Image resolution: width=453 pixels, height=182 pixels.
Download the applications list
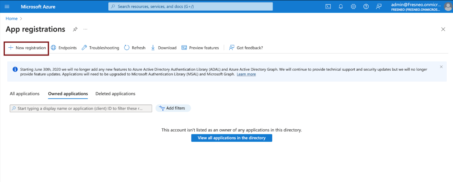click(163, 48)
